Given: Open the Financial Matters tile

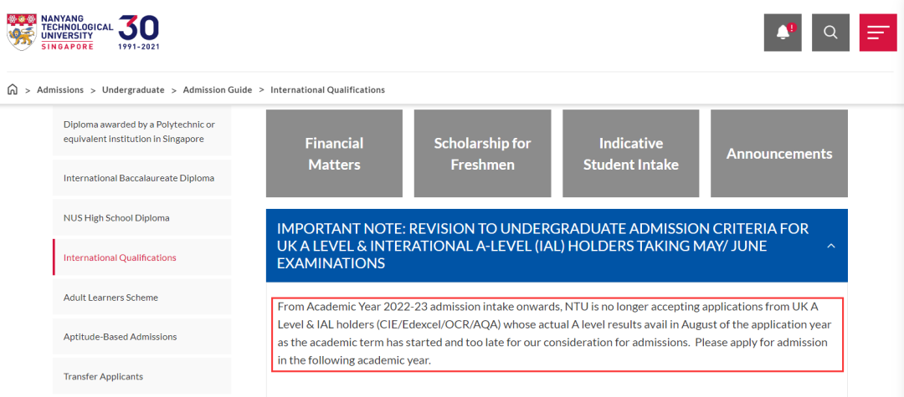Looking at the screenshot, I should click(334, 154).
